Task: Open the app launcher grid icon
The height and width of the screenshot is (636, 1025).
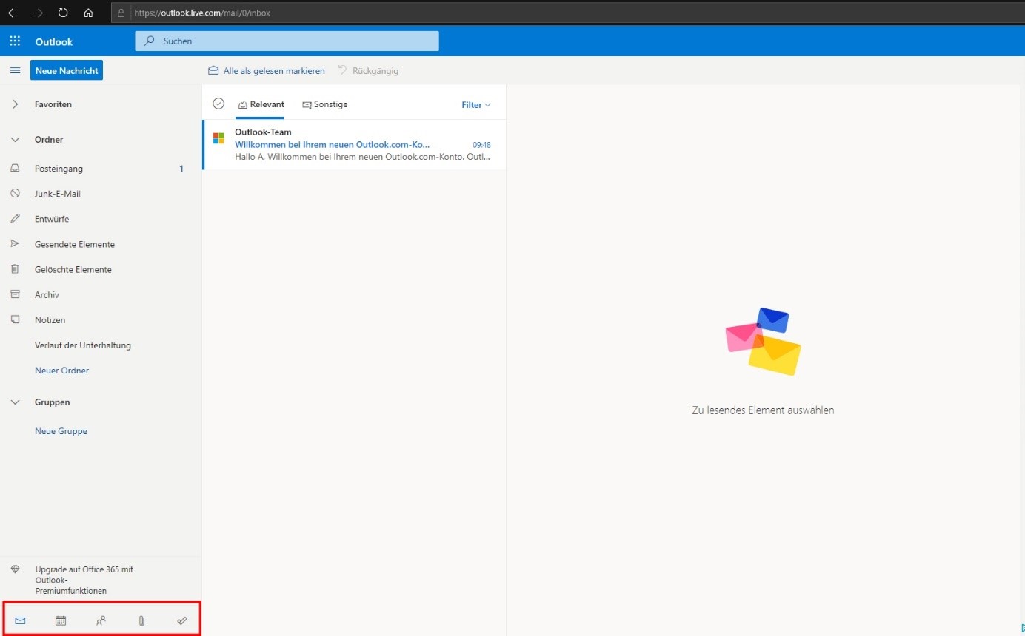Action: pos(15,41)
